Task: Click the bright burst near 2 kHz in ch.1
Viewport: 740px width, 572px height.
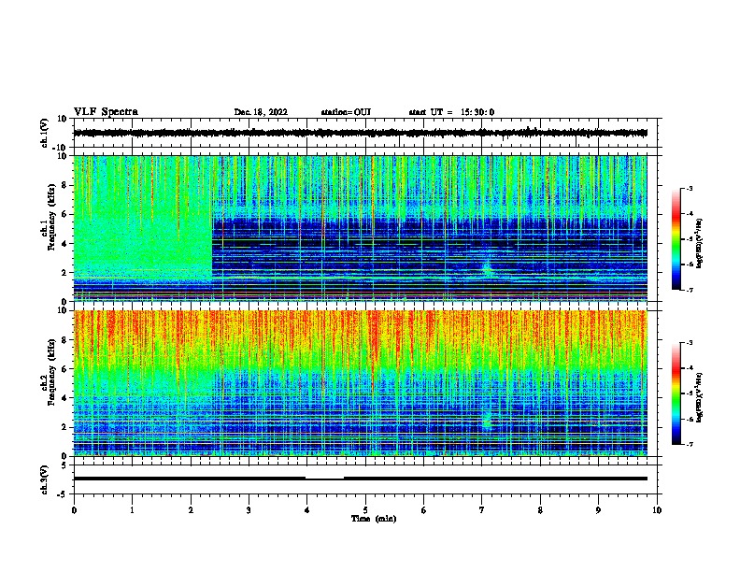Action: pyautogui.click(x=487, y=267)
